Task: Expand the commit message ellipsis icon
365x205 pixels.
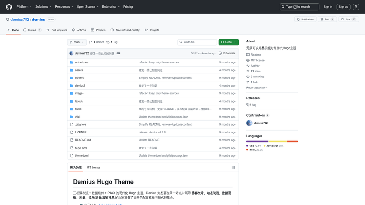Action: coord(118,53)
